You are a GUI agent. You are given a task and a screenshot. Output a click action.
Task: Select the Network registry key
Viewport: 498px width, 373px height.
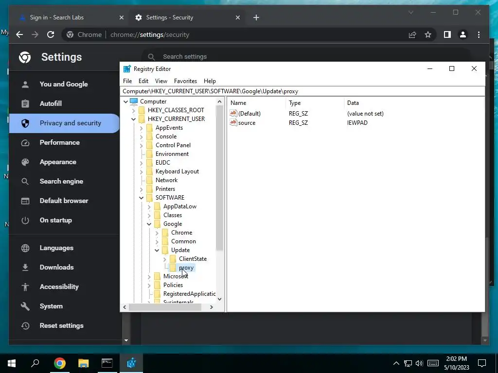click(x=166, y=180)
